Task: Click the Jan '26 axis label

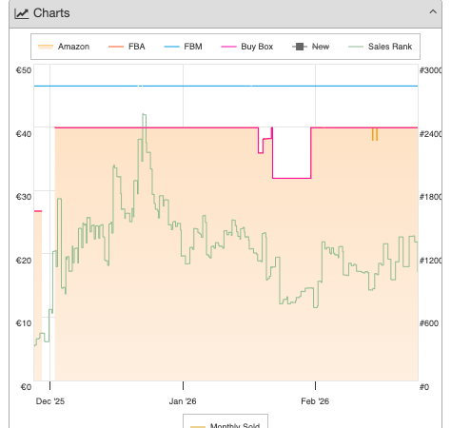Action: (183, 401)
